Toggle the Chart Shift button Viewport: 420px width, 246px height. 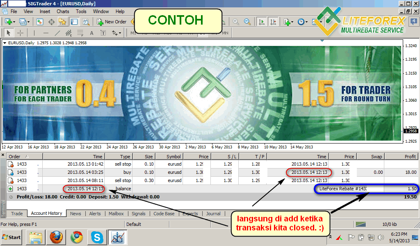(x=273, y=22)
